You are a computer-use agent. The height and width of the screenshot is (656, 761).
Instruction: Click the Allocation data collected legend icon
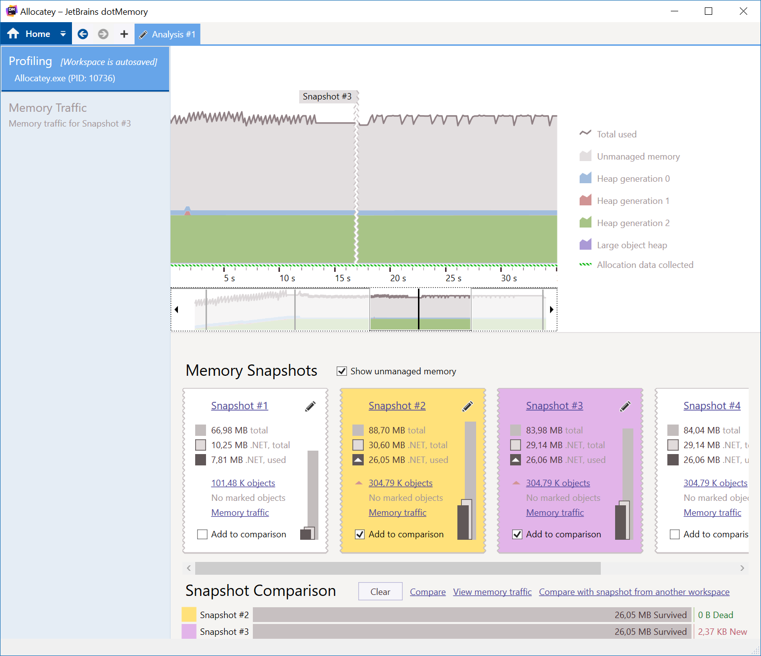[x=585, y=264]
